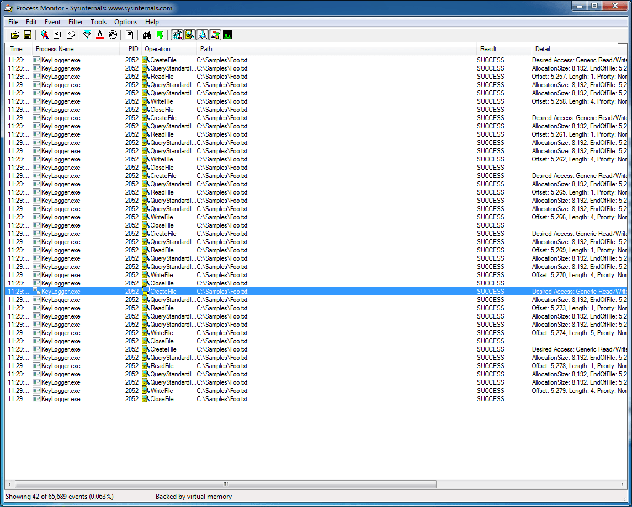Viewport: 632px width, 507px height.
Task: Select the WriteFile row with Offset 5,258
Action: (316, 101)
